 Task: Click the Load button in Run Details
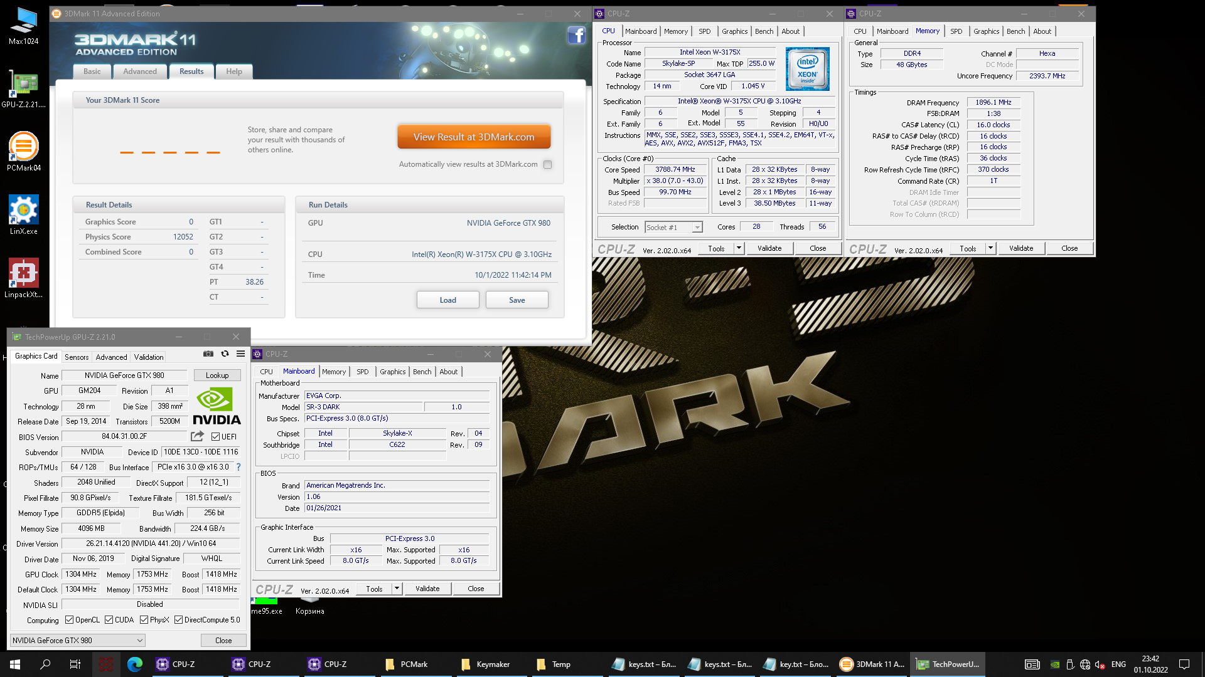(448, 300)
